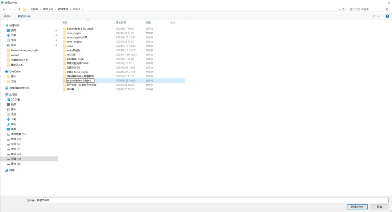Expand the chevron after OSGB in breadcrumb
Image resolution: width=392 pixels, height=212 pixels.
83,9
